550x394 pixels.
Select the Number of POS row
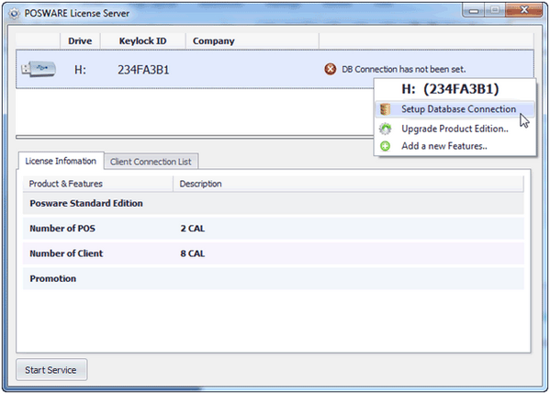click(x=274, y=229)
